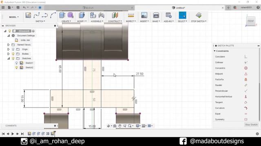Toggle visibility bulb of Sketch1
The image size is (261, 146).
click(x=16, y=63)
